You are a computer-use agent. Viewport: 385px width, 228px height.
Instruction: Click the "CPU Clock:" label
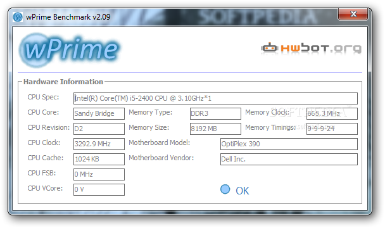(44, 142)
